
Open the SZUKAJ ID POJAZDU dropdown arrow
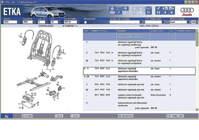(x=141, y=22)
